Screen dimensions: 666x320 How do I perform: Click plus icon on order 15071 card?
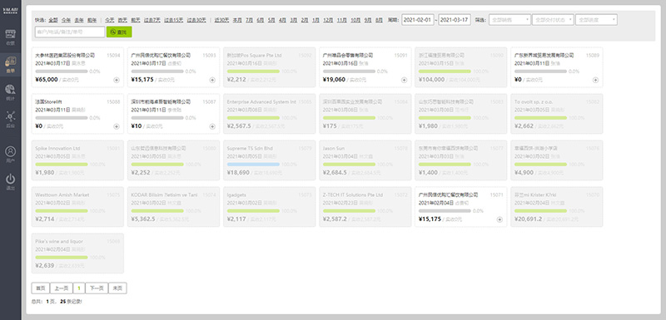(x=499, y=219)
